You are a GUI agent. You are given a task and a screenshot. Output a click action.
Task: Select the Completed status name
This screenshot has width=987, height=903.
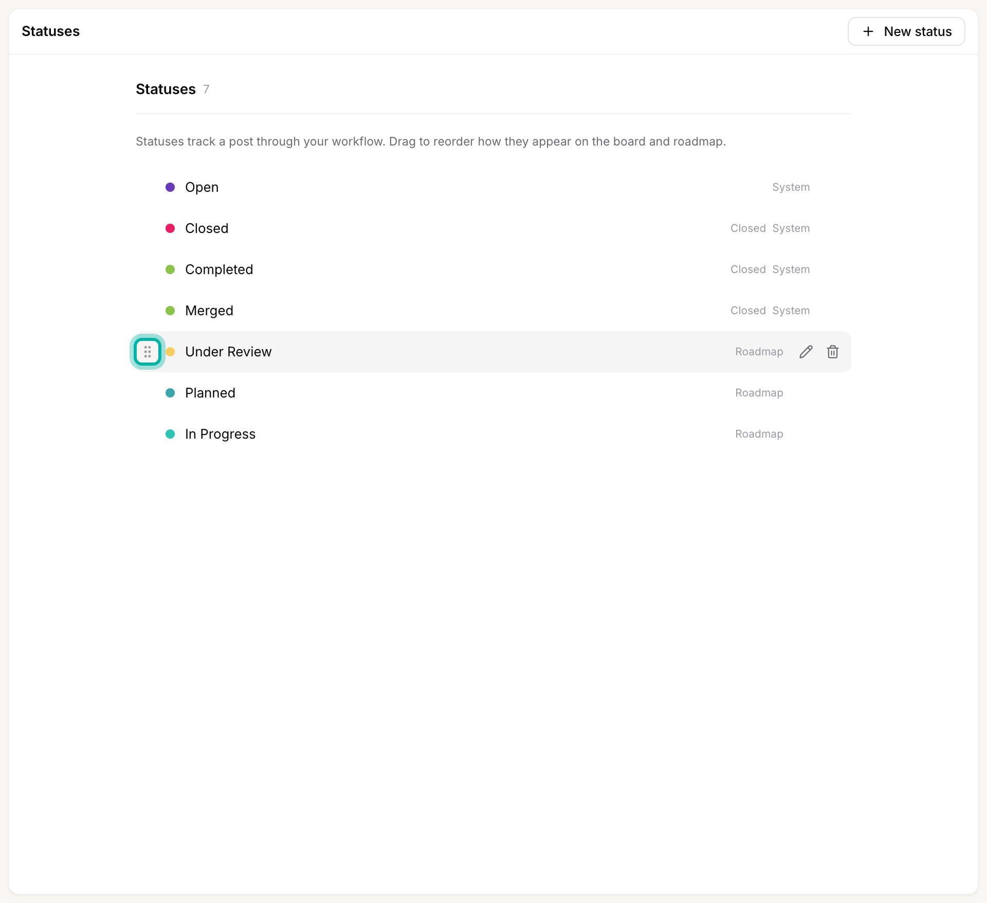[219, 269]
